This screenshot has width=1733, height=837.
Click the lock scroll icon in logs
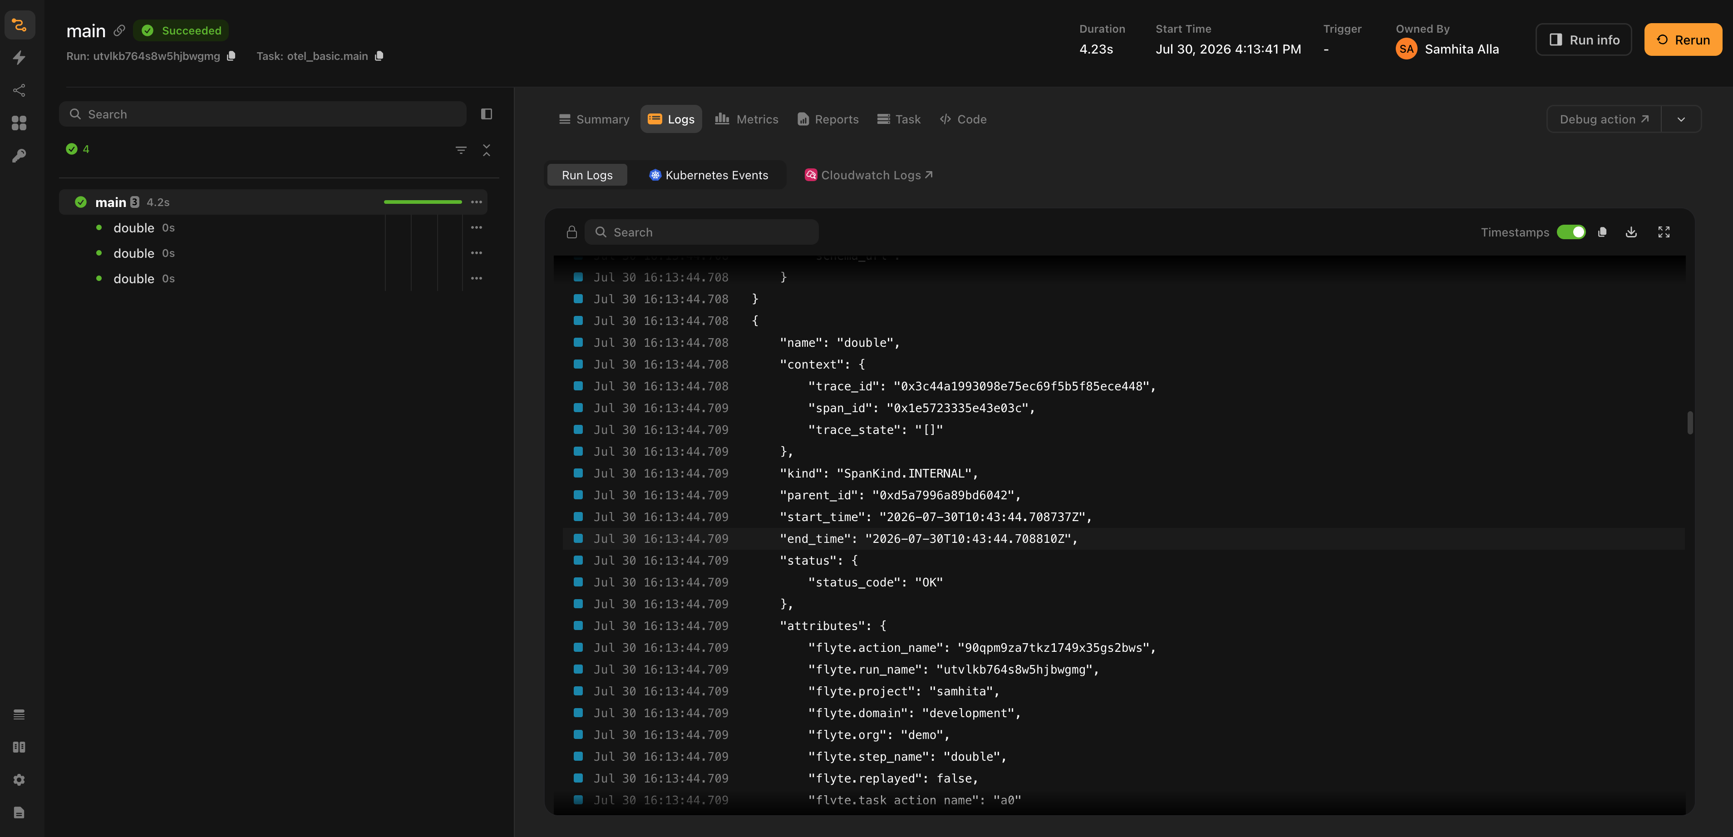point(572,232)
